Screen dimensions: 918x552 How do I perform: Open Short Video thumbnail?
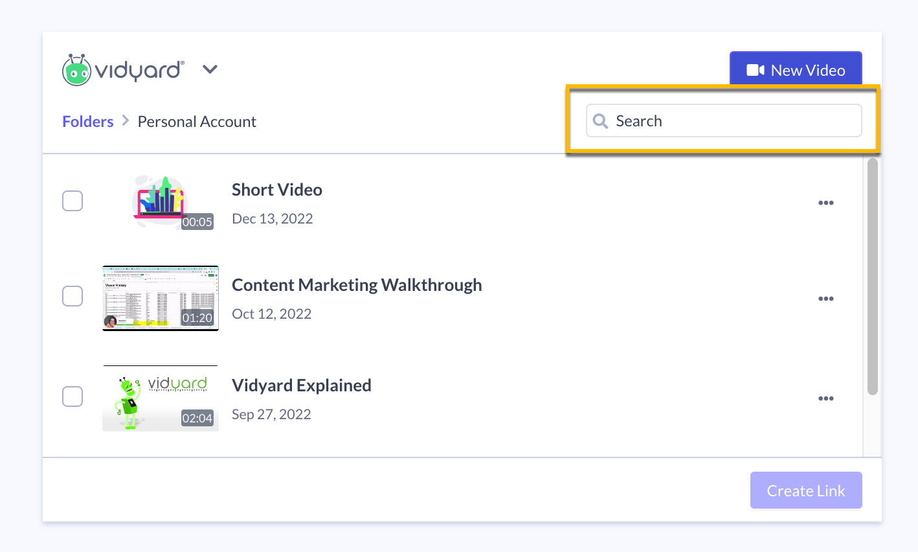tap(161, 202)
